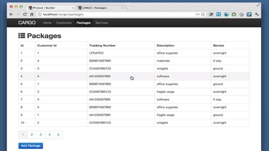Viewport: 269px width, 151px height.
Task: Click the CARGO brand link
Action: click(x=27, y=23)
